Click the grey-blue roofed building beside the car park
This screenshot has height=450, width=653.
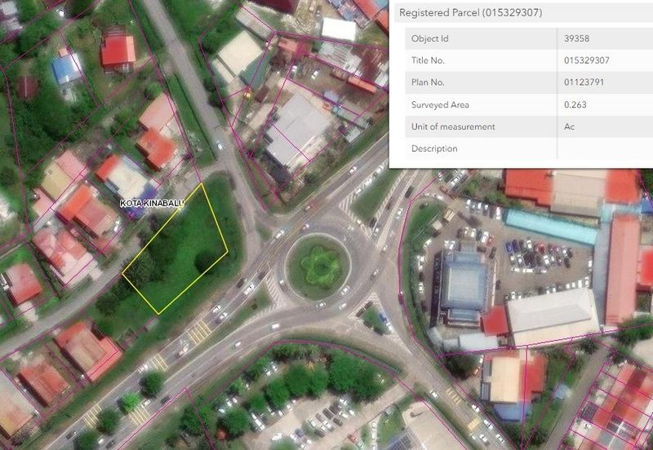tap(464, 285)
